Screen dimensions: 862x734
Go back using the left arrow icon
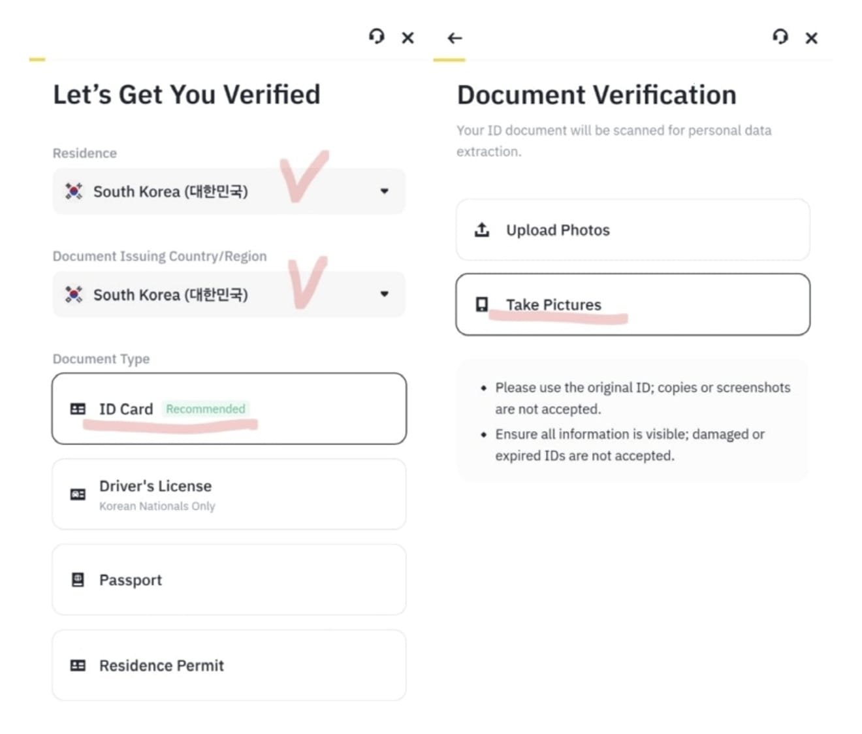pos(455,38)
